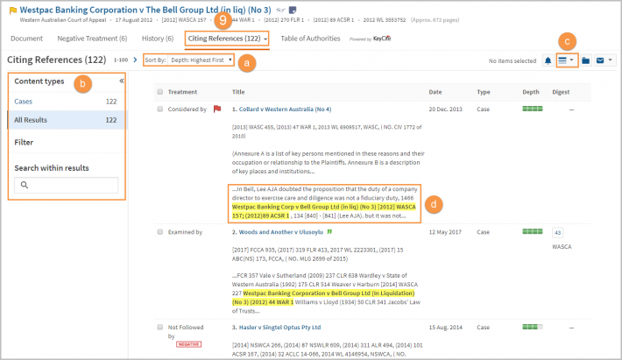622x360 pixels.
Task: Click 'Considered by' treatment text
Action: [187, 109]
